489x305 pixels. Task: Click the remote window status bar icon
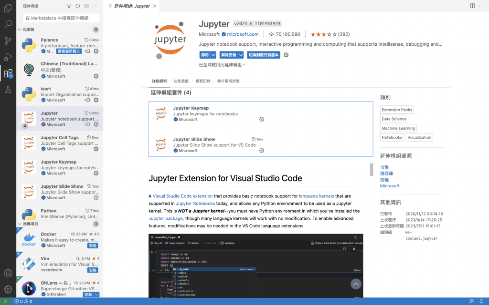(x=6, y=301)
